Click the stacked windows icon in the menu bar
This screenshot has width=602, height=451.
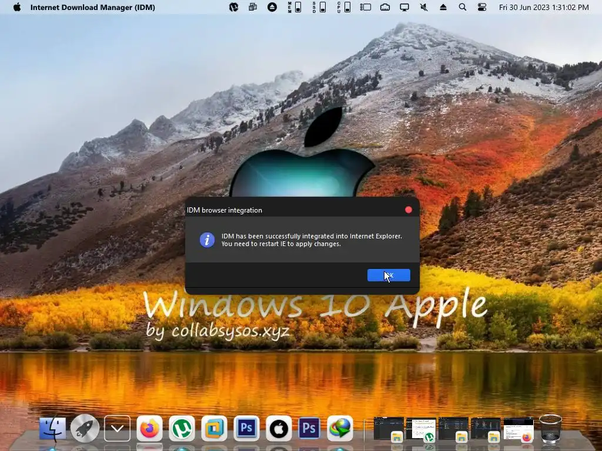(253, 7)
